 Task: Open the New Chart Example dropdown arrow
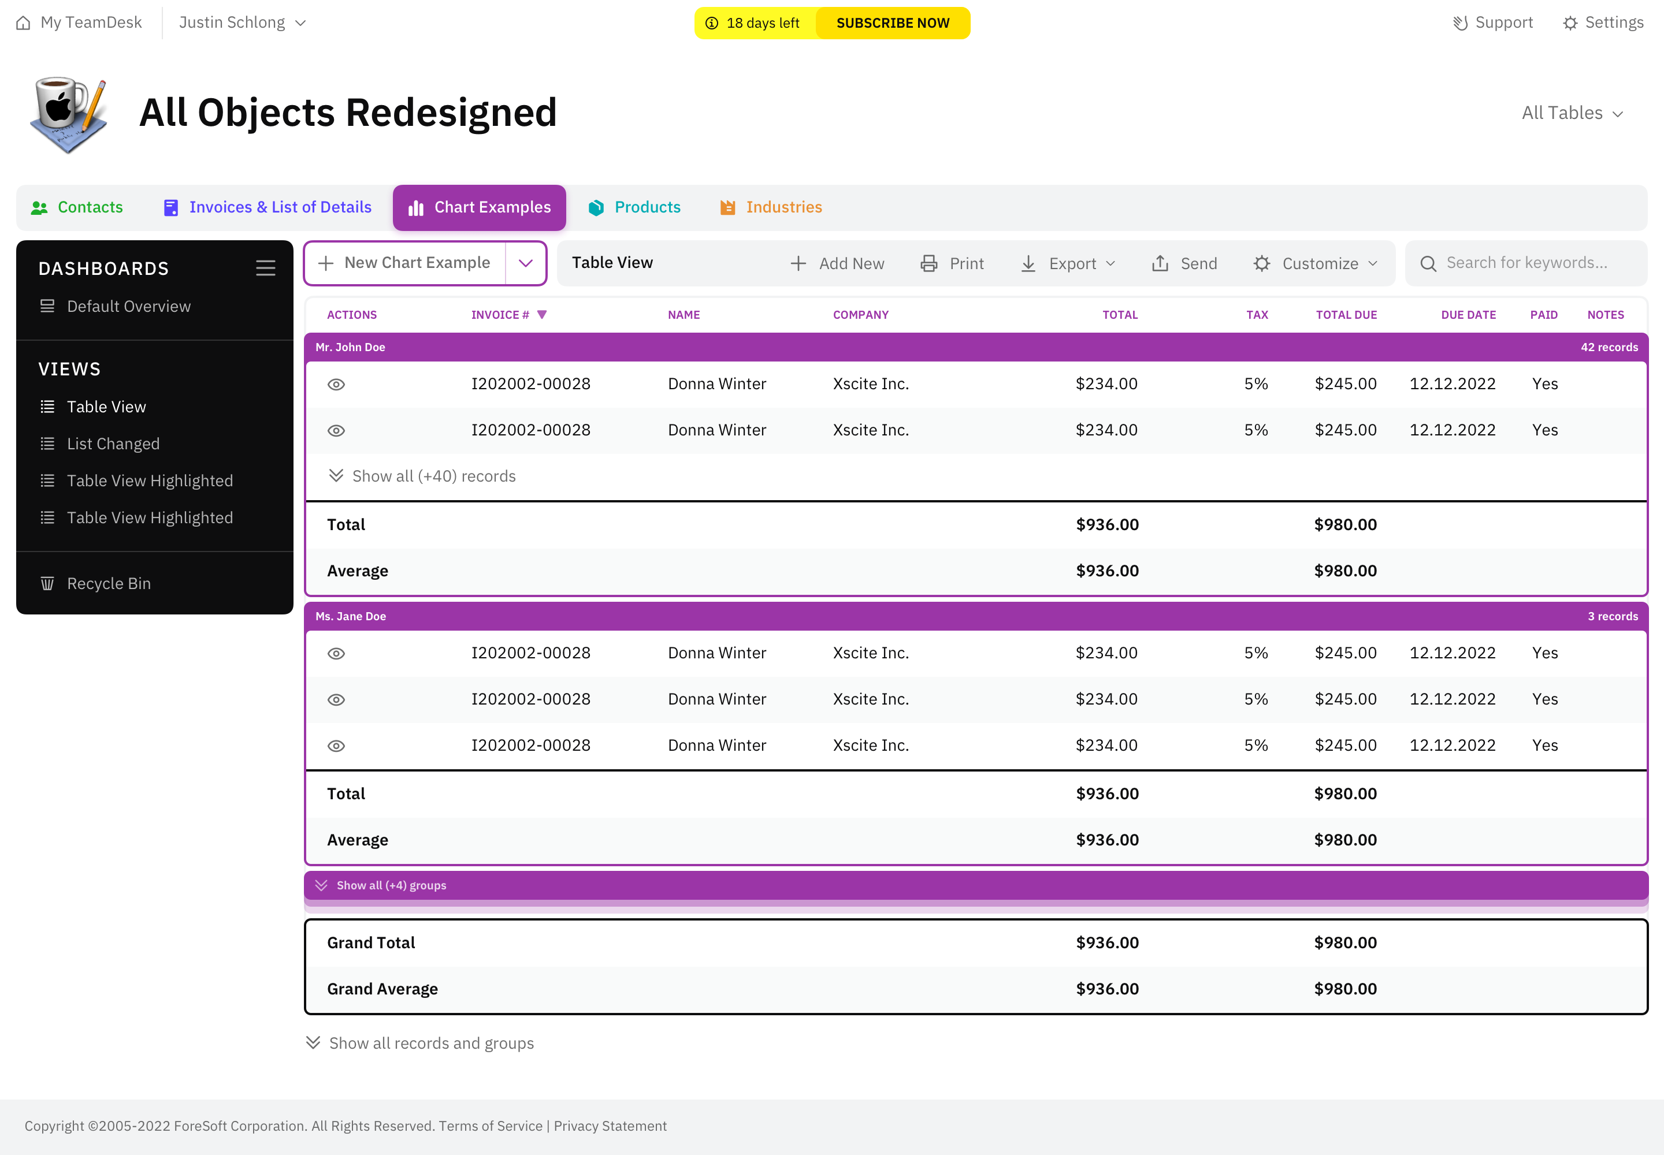point(525,263)
